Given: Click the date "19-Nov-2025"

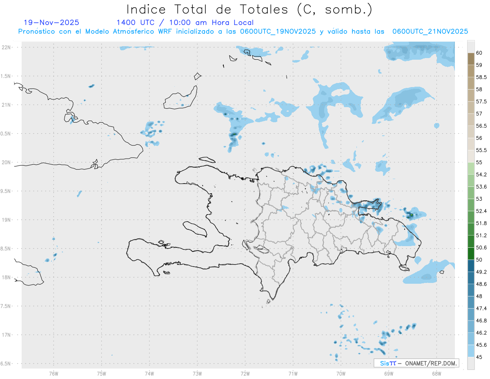Looking at the screenshot, I should coord(51,22).
